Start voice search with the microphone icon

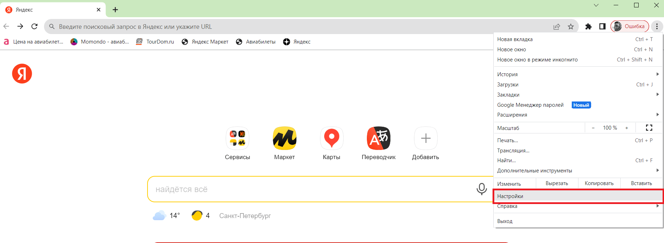pyautogui.click(x=482, y=189)
